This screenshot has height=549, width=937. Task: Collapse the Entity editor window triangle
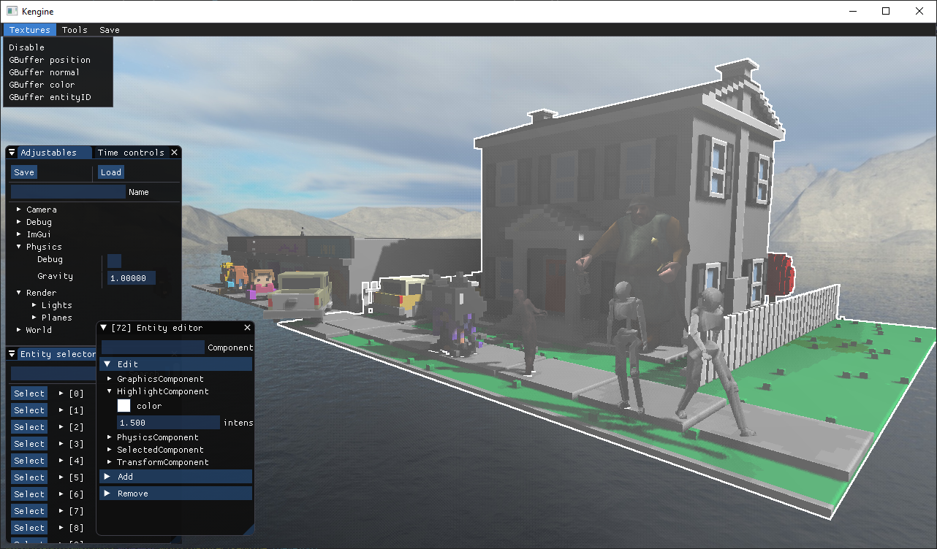[x=103, y=328]
